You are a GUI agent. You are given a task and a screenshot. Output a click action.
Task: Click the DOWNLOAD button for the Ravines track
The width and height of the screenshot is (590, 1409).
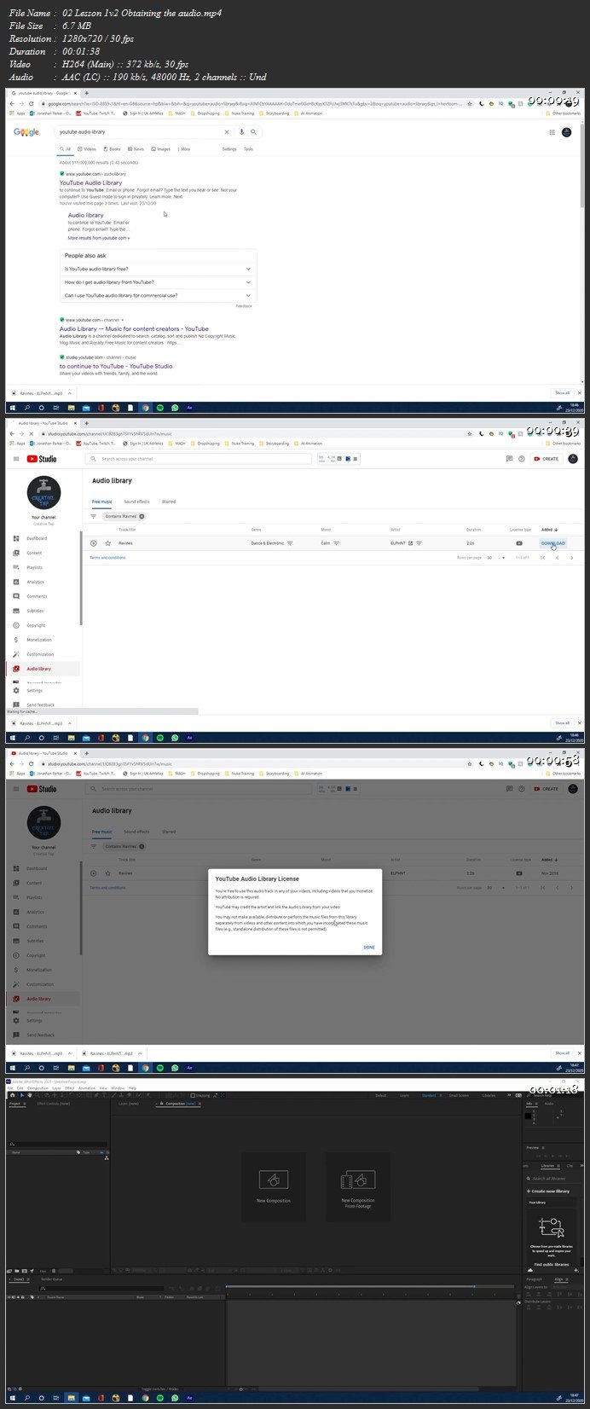point(552,543)
